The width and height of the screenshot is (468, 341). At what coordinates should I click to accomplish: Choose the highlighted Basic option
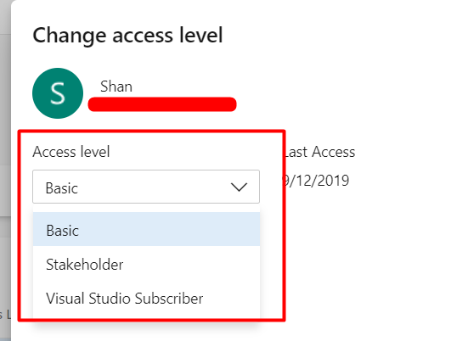point(146,229)
